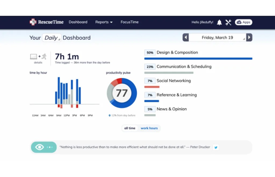Toggle the 50% badge for Design & Composition

coord(150,53)
